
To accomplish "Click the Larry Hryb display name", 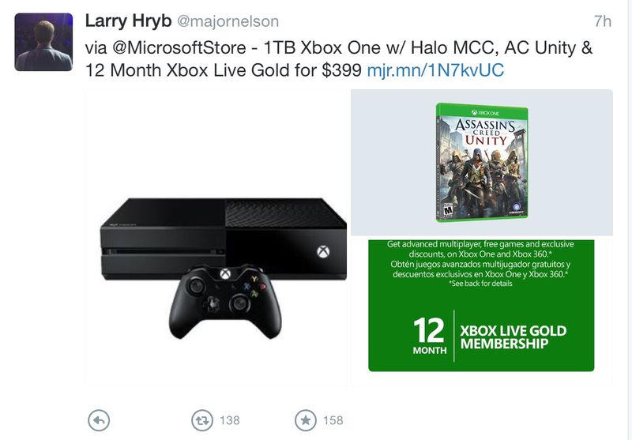I will click(x=128, y=21).
